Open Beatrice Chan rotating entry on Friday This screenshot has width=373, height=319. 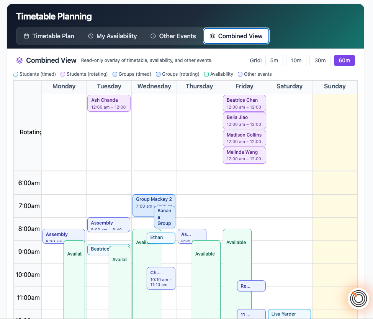pos(244,103)
